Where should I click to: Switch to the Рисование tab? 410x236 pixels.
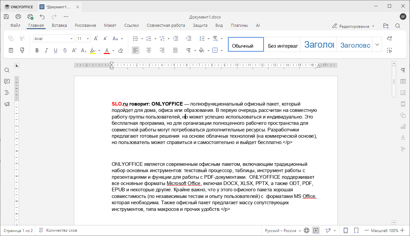pos(85,25)
